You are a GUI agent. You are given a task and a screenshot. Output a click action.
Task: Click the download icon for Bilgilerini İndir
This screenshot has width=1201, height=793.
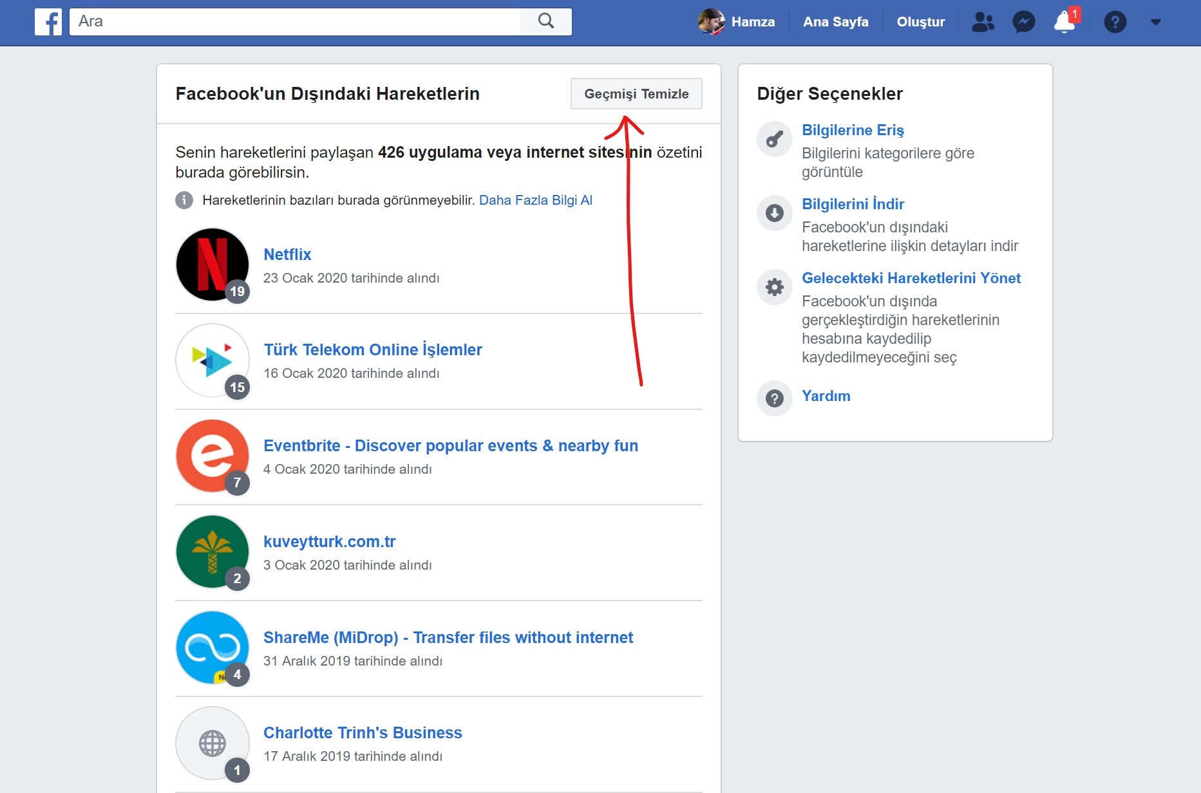pyautogui.click(x=774, y=213)
